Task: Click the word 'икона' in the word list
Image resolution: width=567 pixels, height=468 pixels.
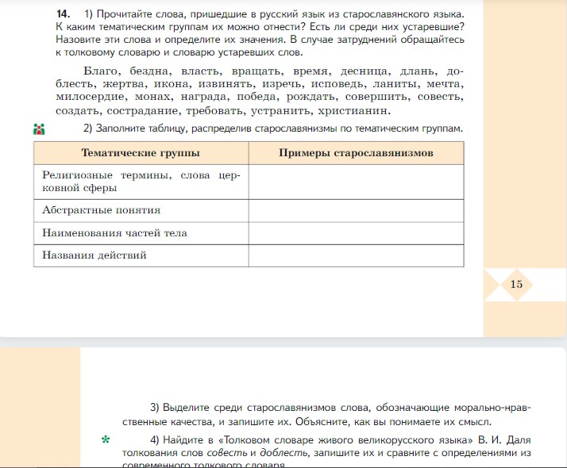Action: pos(172,84)
